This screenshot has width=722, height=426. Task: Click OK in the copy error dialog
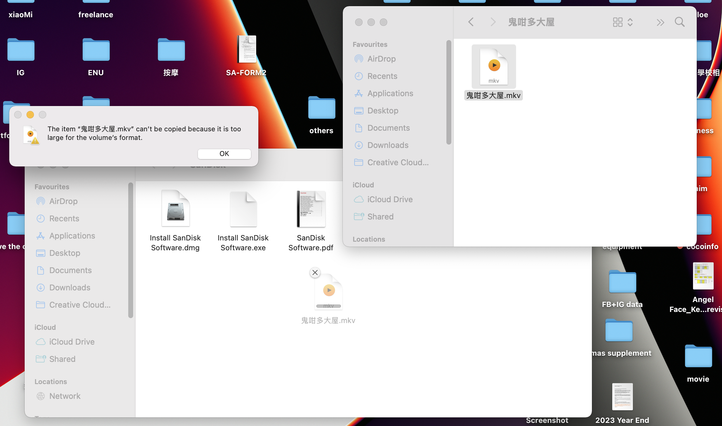[x=224, y=154]
